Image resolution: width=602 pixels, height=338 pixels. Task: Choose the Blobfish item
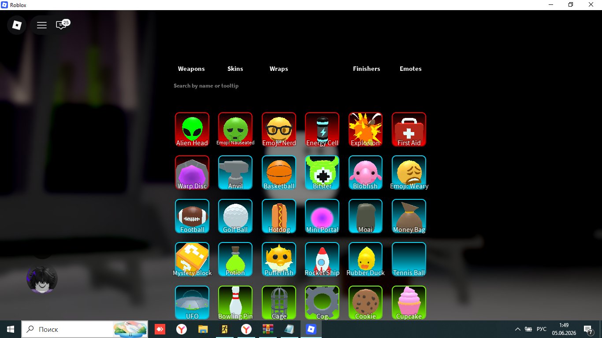click(x=366, y=173)
